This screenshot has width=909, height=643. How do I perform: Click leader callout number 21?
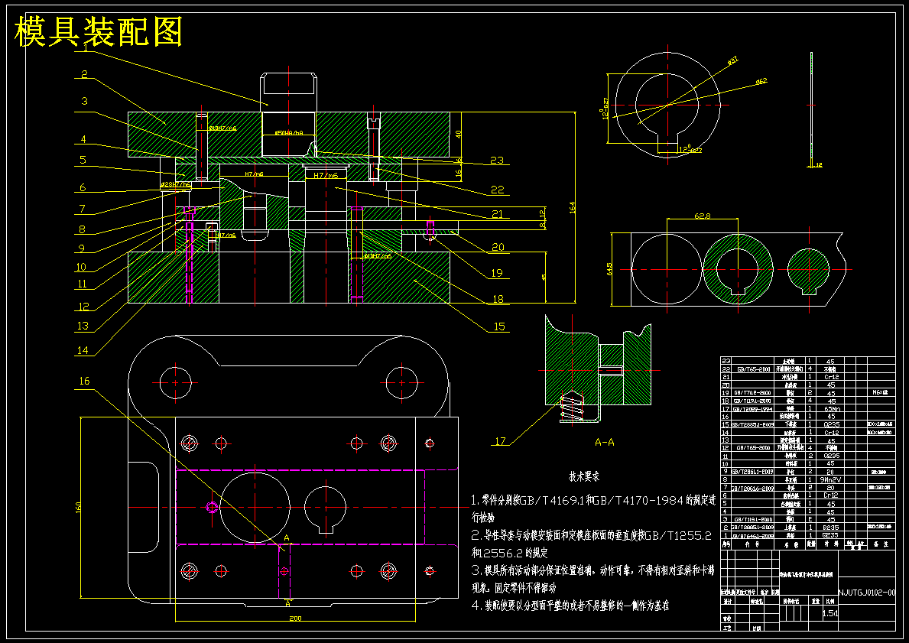(497, 214)
